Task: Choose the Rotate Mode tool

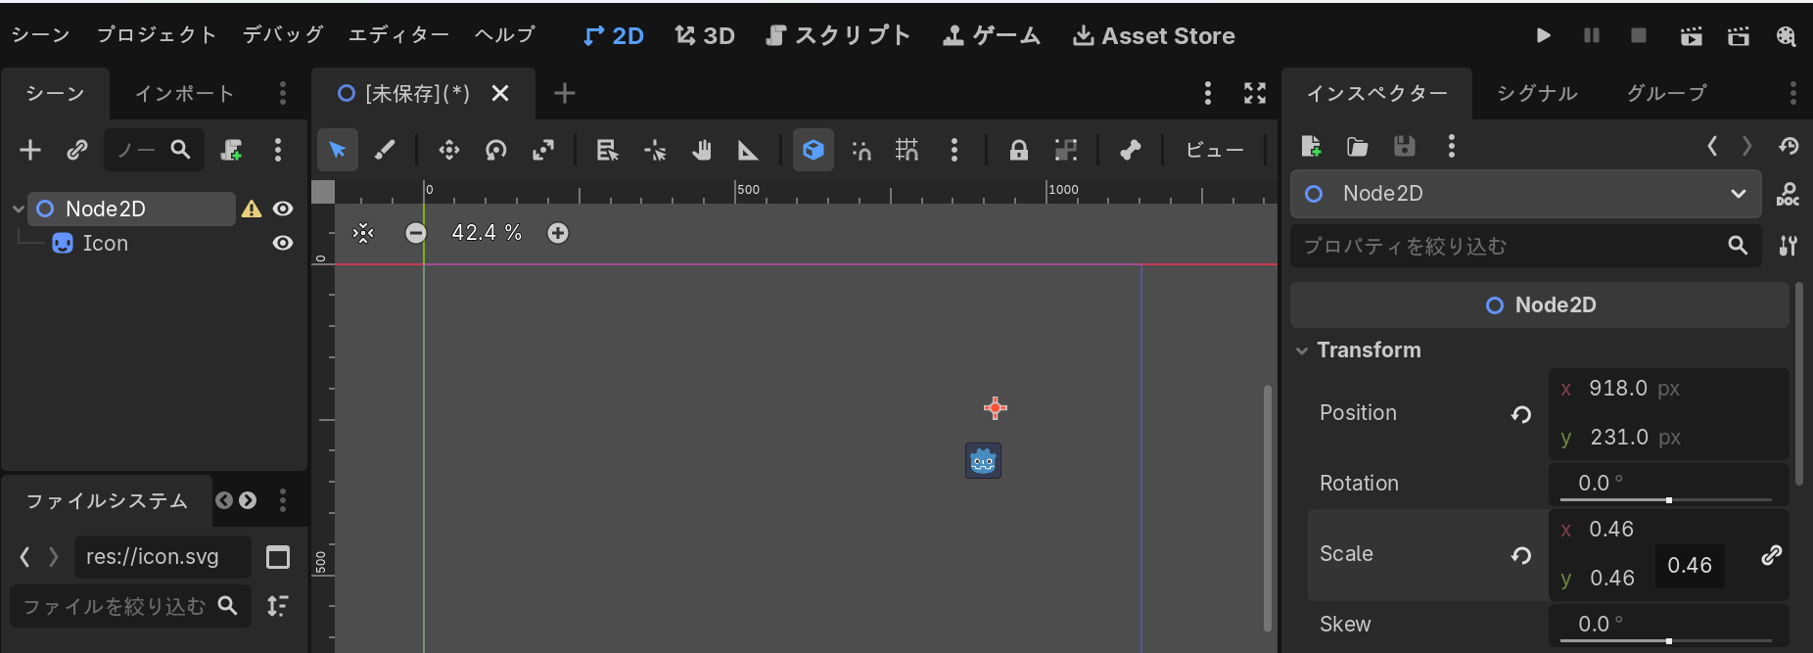Action: pyautogui.click(x=496, y=150)
